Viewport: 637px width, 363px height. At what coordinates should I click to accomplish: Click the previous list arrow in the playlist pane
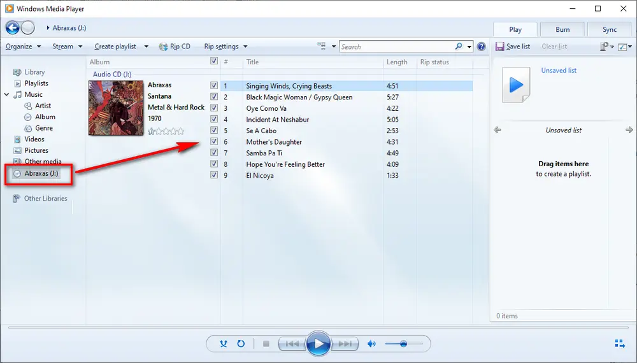497,130
